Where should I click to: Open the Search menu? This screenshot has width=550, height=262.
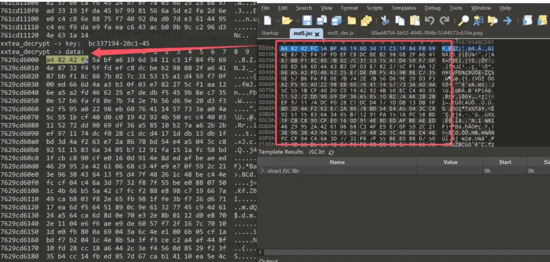(304, 8)
